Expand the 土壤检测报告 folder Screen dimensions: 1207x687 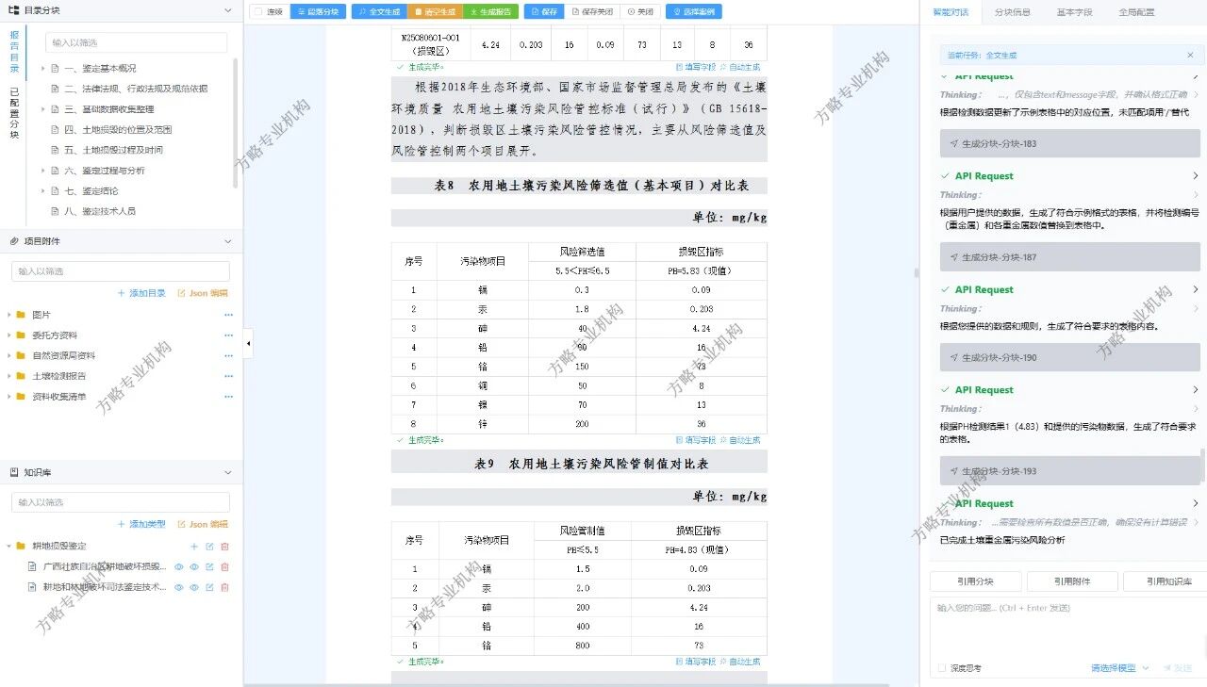click(x=9, y=376)
